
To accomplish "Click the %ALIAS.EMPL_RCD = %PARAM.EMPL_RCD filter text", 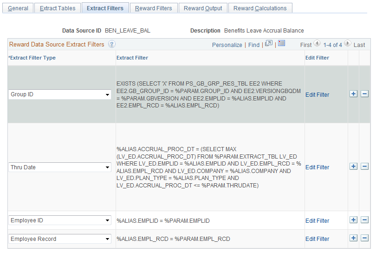I will pyautogui.click(x=173, y=239).
